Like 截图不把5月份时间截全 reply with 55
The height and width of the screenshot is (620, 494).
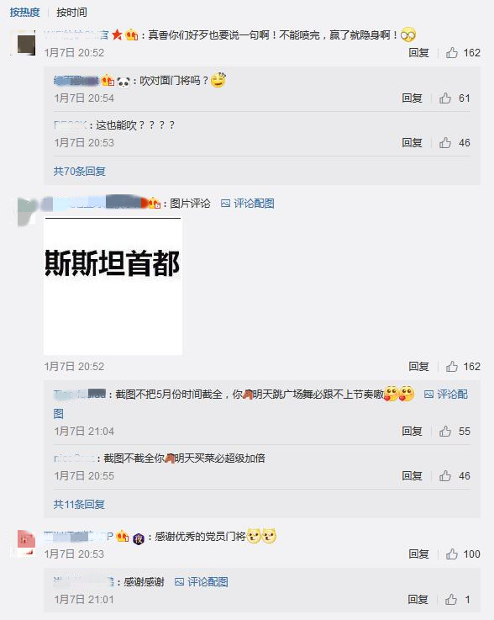coord(445,431)
